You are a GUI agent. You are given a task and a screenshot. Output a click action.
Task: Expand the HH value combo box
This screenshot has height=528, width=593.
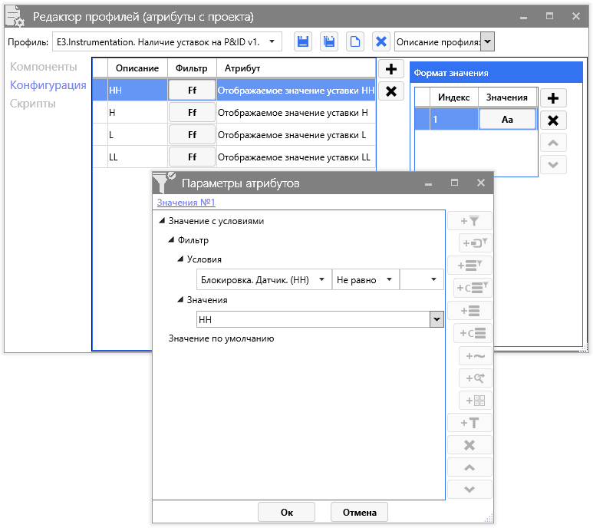pyautogui.click(x=437, y=319)
